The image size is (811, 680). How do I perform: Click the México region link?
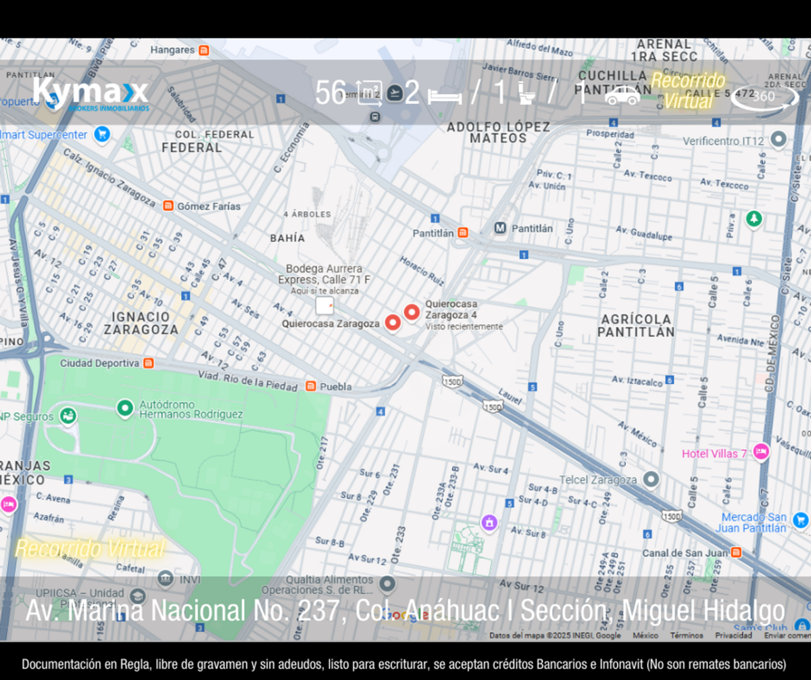point(645,635)
